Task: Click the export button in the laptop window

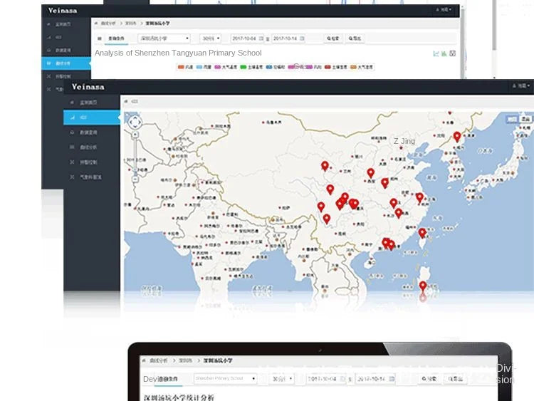Action: pyautogui.click(x=456, y=379)
